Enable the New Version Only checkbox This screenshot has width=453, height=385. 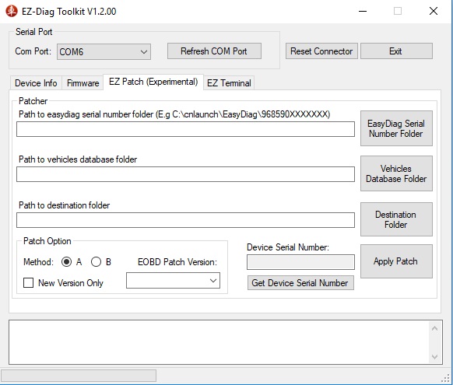tap(28, 283)
